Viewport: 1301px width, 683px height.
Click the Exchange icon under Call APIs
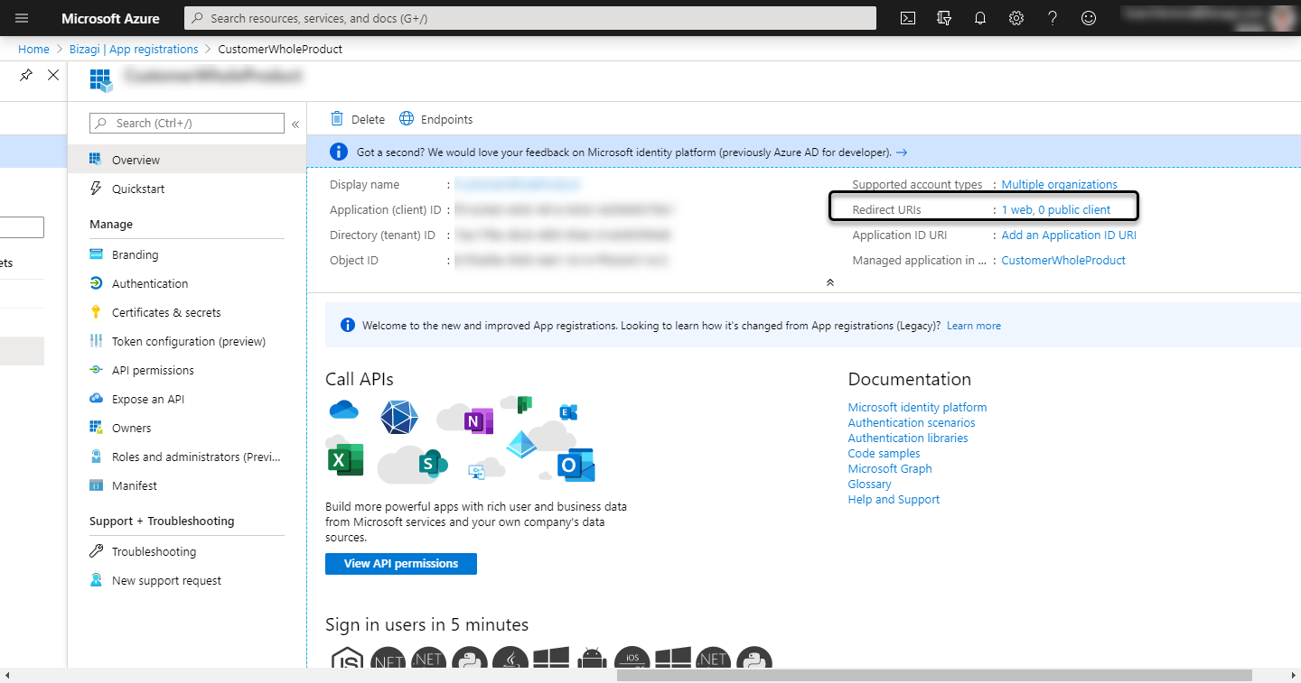pyautogui.click(x=568, y=412)
